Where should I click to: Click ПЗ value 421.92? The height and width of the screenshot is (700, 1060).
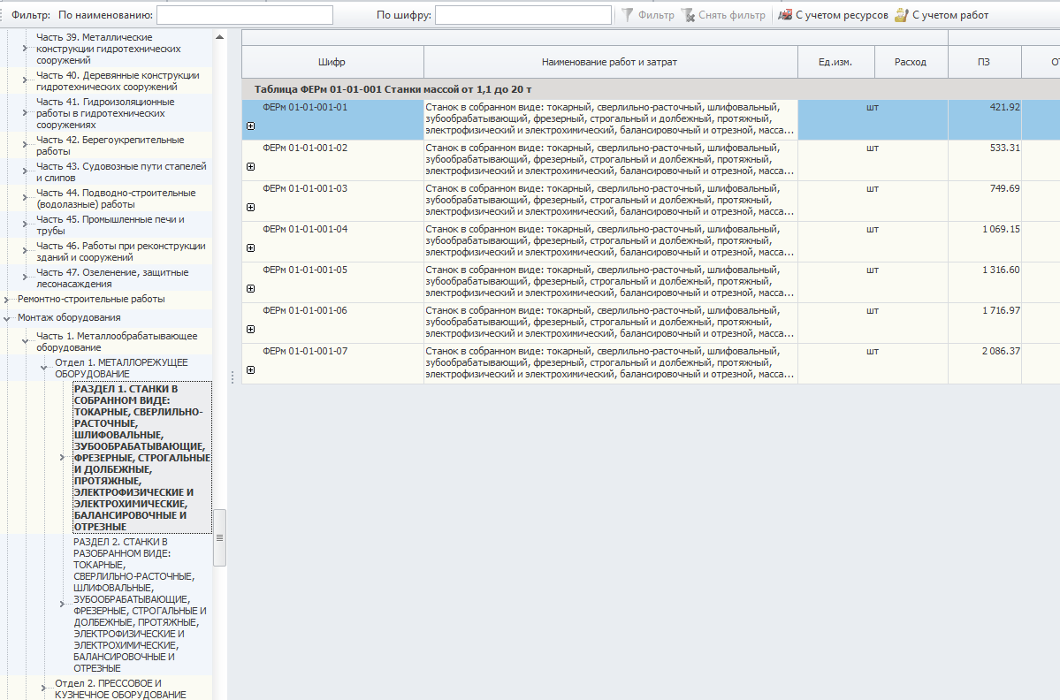1004,107
